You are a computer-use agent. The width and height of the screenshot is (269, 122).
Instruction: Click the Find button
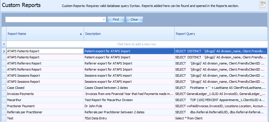tap(116, 19)
